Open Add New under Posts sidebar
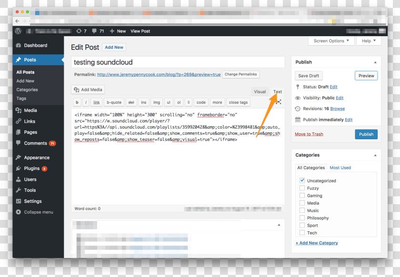 point(25,81)
